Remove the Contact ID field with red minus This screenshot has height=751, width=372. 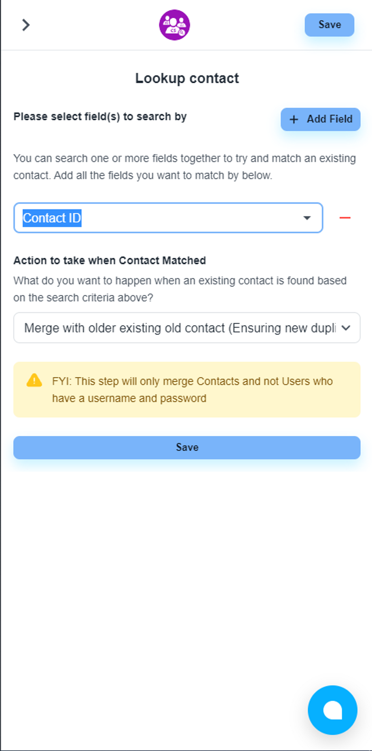(345, 218)
